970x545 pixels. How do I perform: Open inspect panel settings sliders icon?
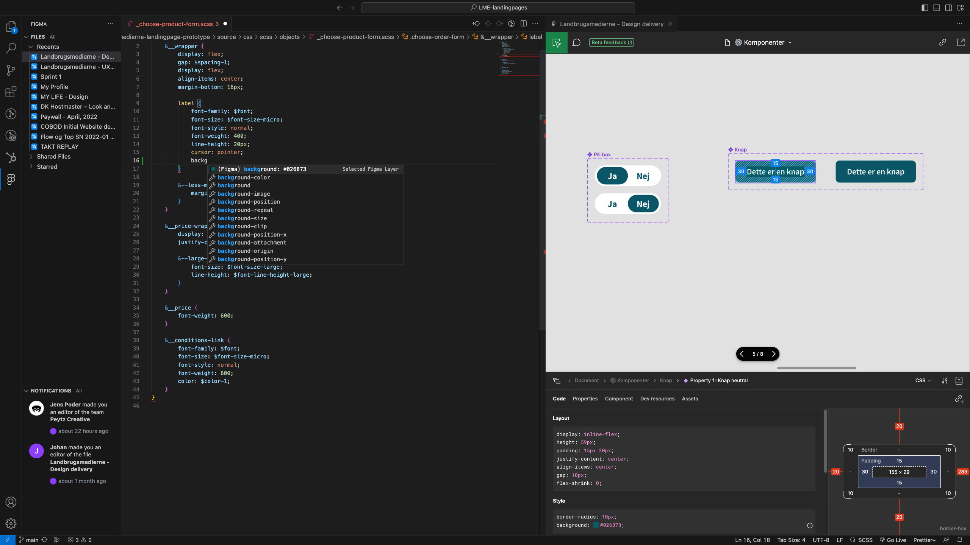click(945, 381)
